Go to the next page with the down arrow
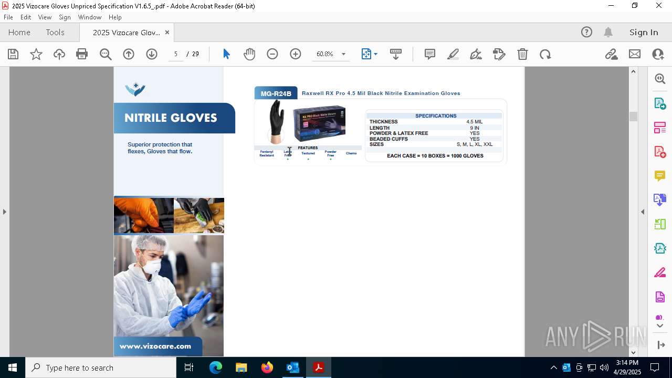672x378 pixels. click(152, 54)
